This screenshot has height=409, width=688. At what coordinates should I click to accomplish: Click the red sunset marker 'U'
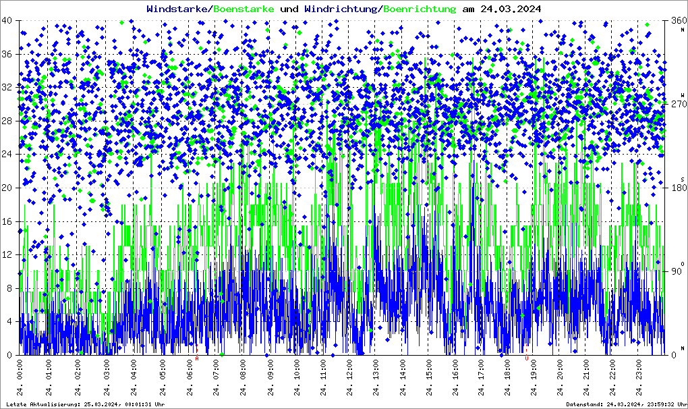point(526,360)
